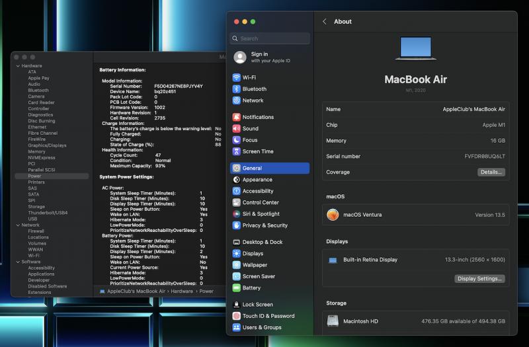
Task: Select Memory in System Information sidebar
Action: coord(36,152)
